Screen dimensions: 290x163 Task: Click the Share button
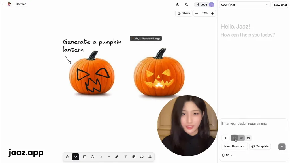point(184,13)
